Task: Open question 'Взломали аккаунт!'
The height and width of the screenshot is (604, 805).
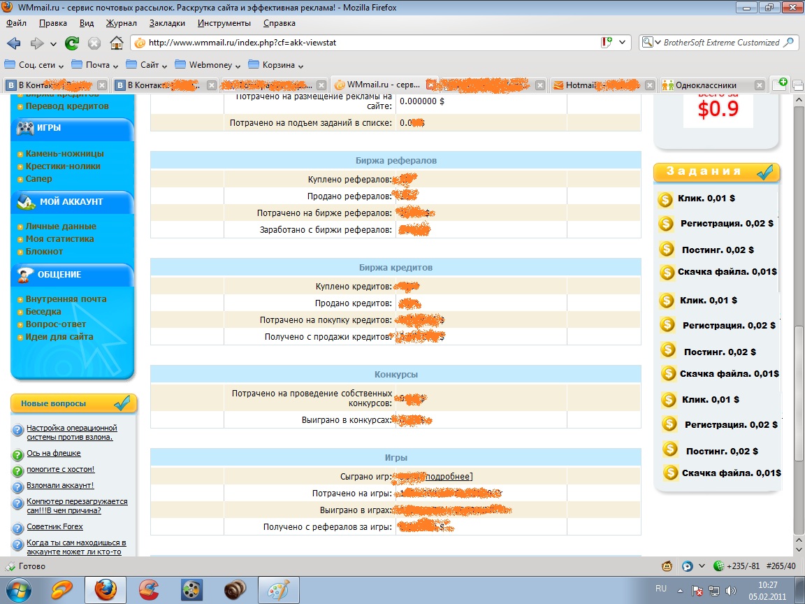Action: (60, 485)
